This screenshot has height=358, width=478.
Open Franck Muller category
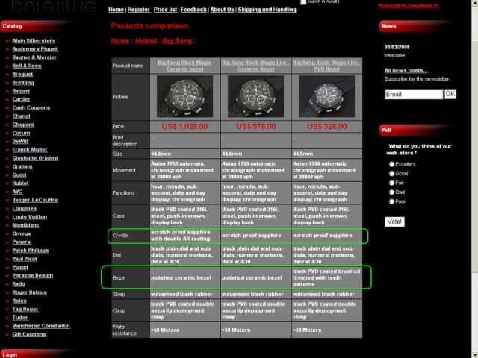[x=30, y=149]
